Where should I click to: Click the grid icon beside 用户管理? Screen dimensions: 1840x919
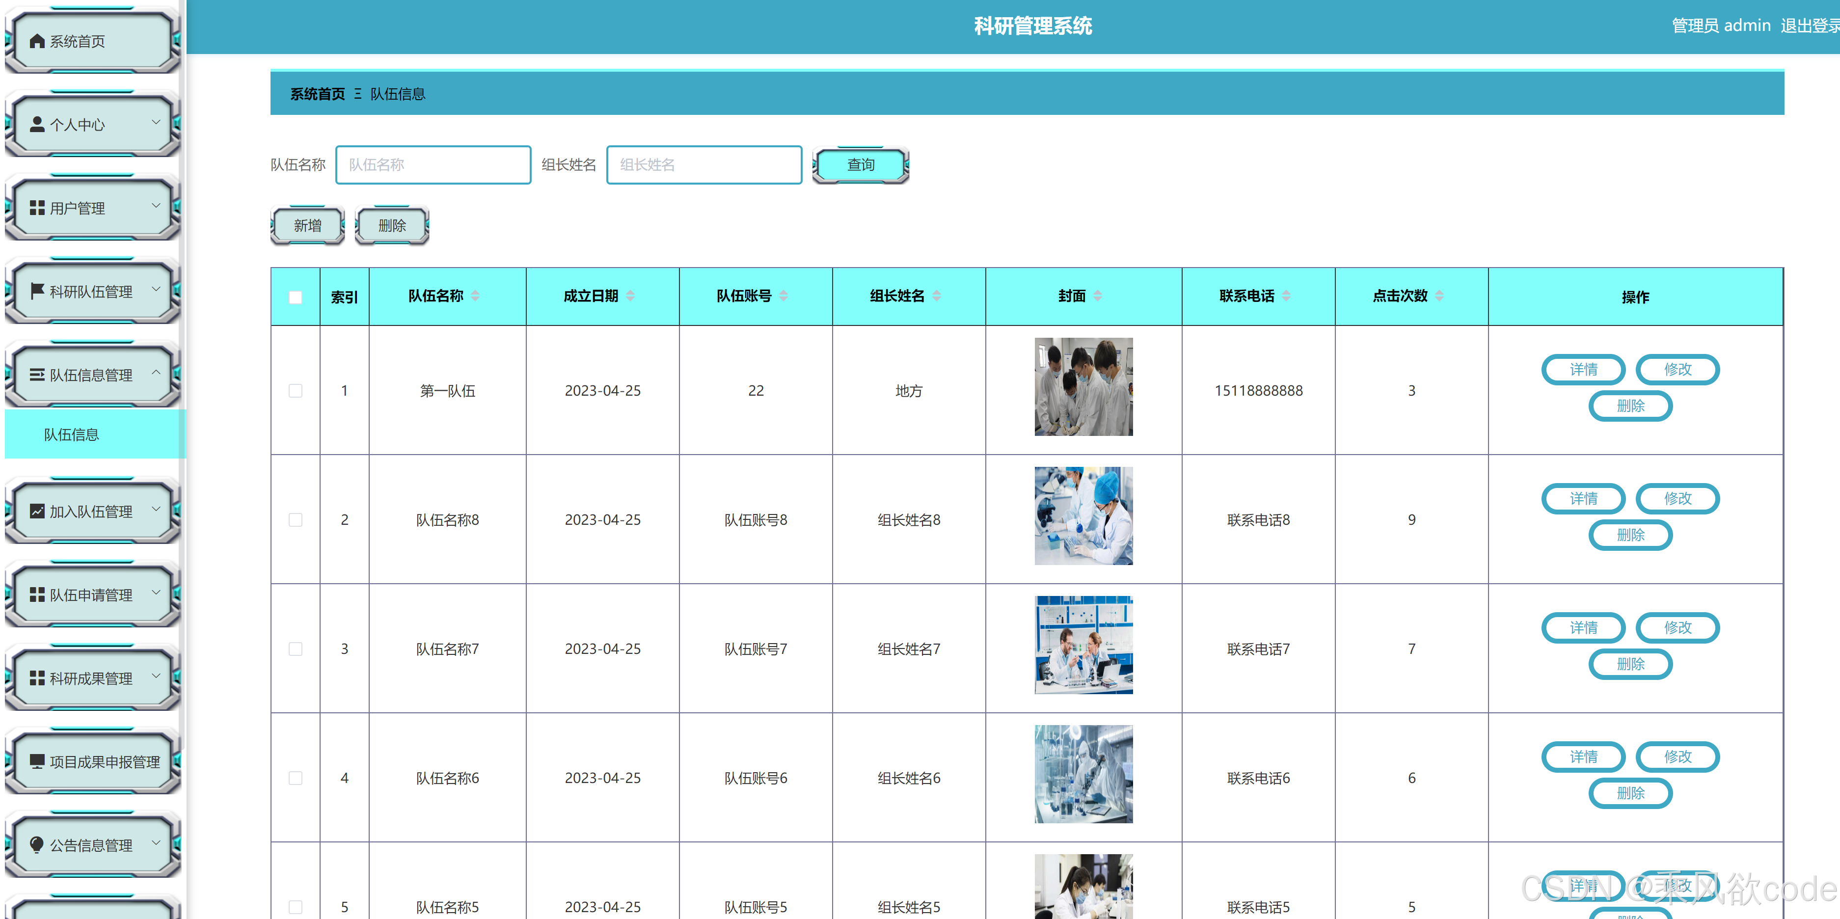[x=37, y=208]
